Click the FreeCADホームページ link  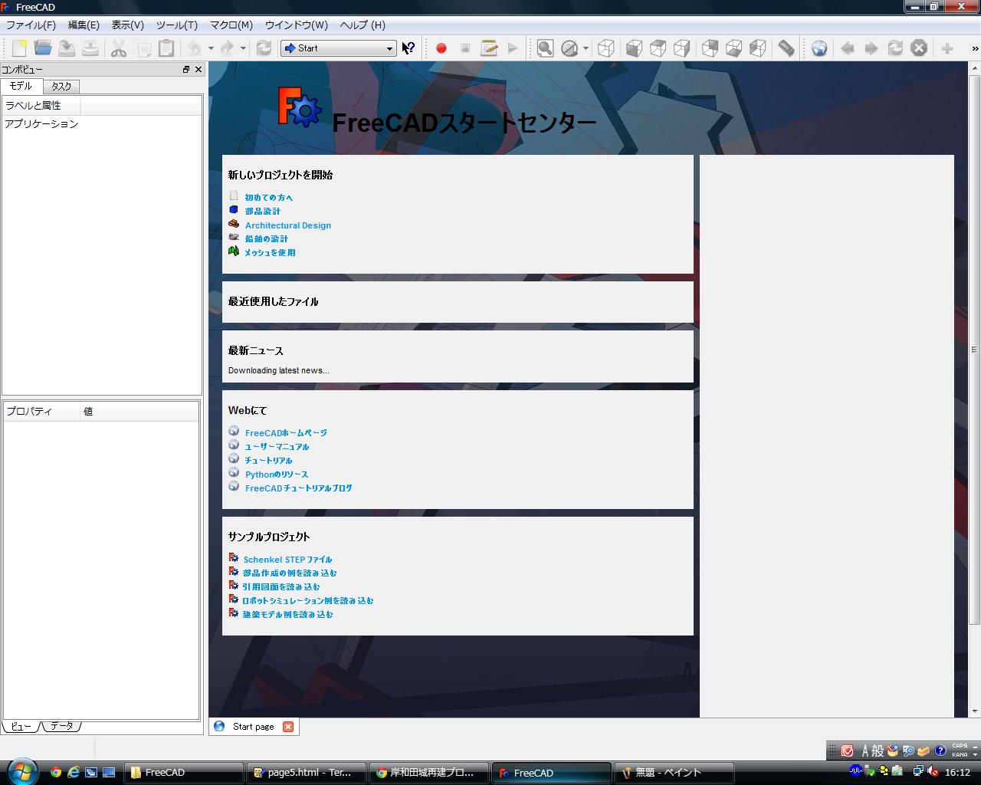click(x=286, y=433)
